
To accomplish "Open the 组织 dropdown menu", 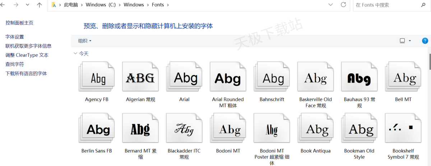I will [85, 41].
